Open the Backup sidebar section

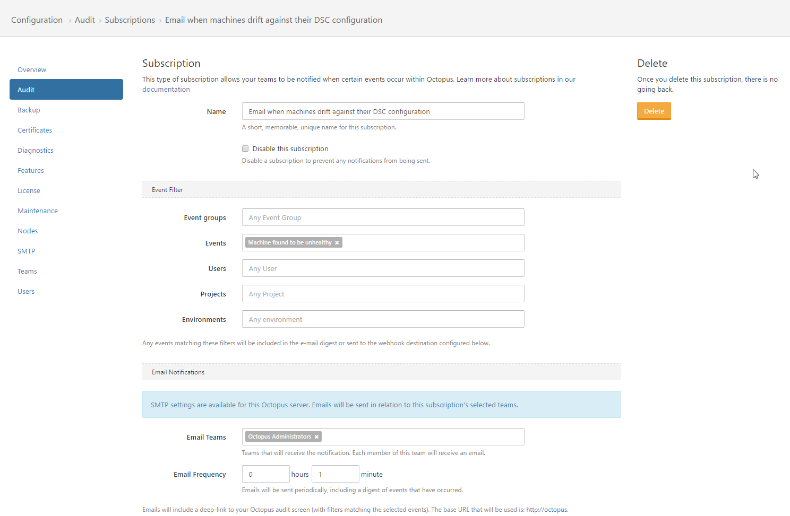click(29, 110)
